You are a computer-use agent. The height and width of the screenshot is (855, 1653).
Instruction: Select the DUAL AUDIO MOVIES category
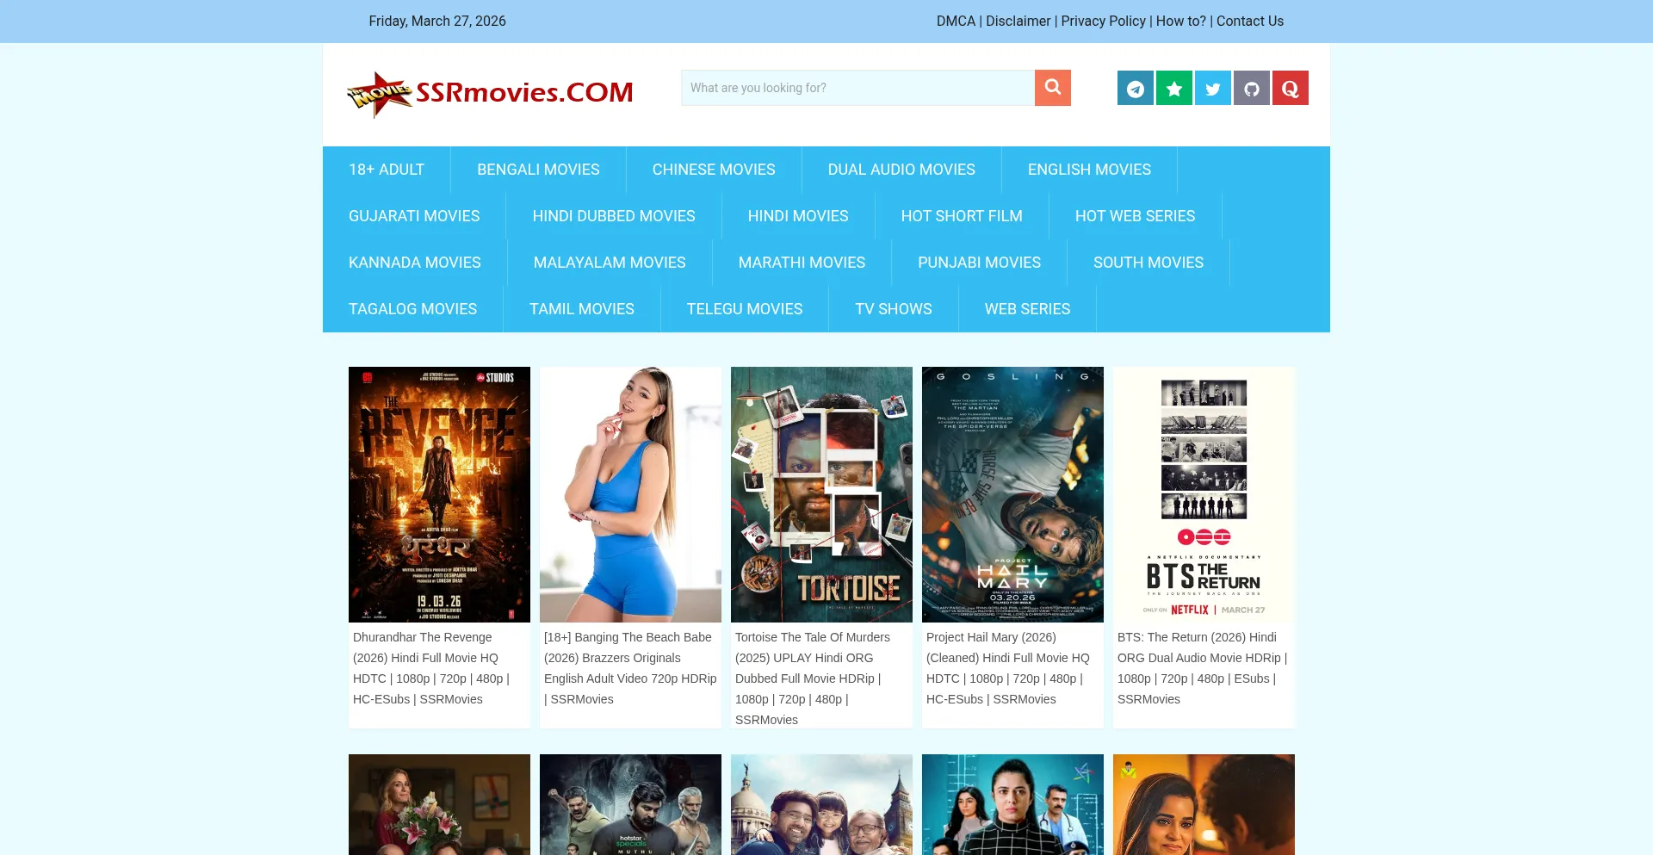pos(901,170)
